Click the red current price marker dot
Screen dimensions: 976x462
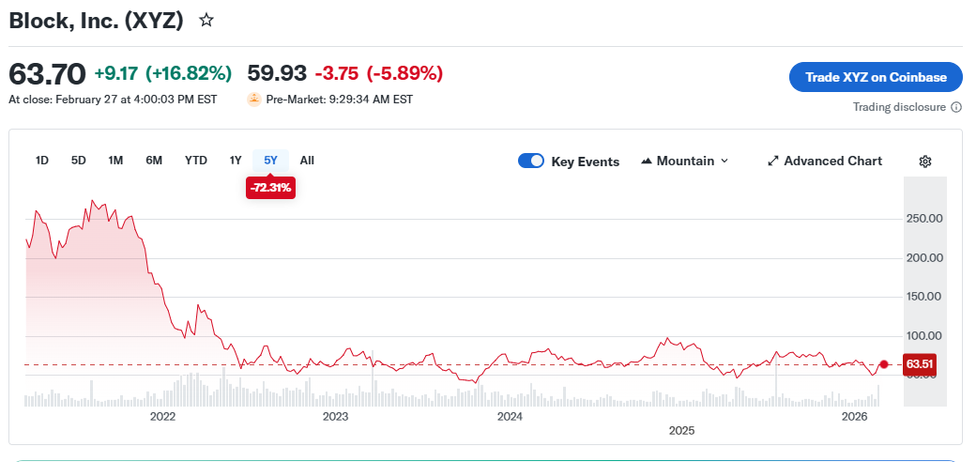[883, 364]
